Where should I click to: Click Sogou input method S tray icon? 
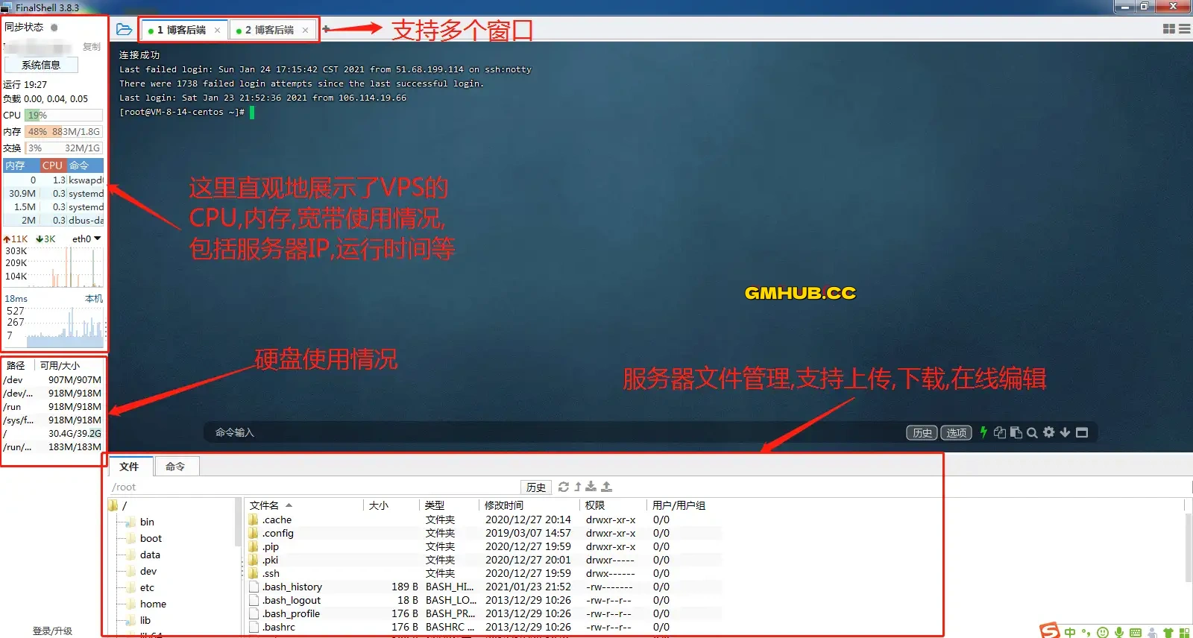[x=1050, y=631]
